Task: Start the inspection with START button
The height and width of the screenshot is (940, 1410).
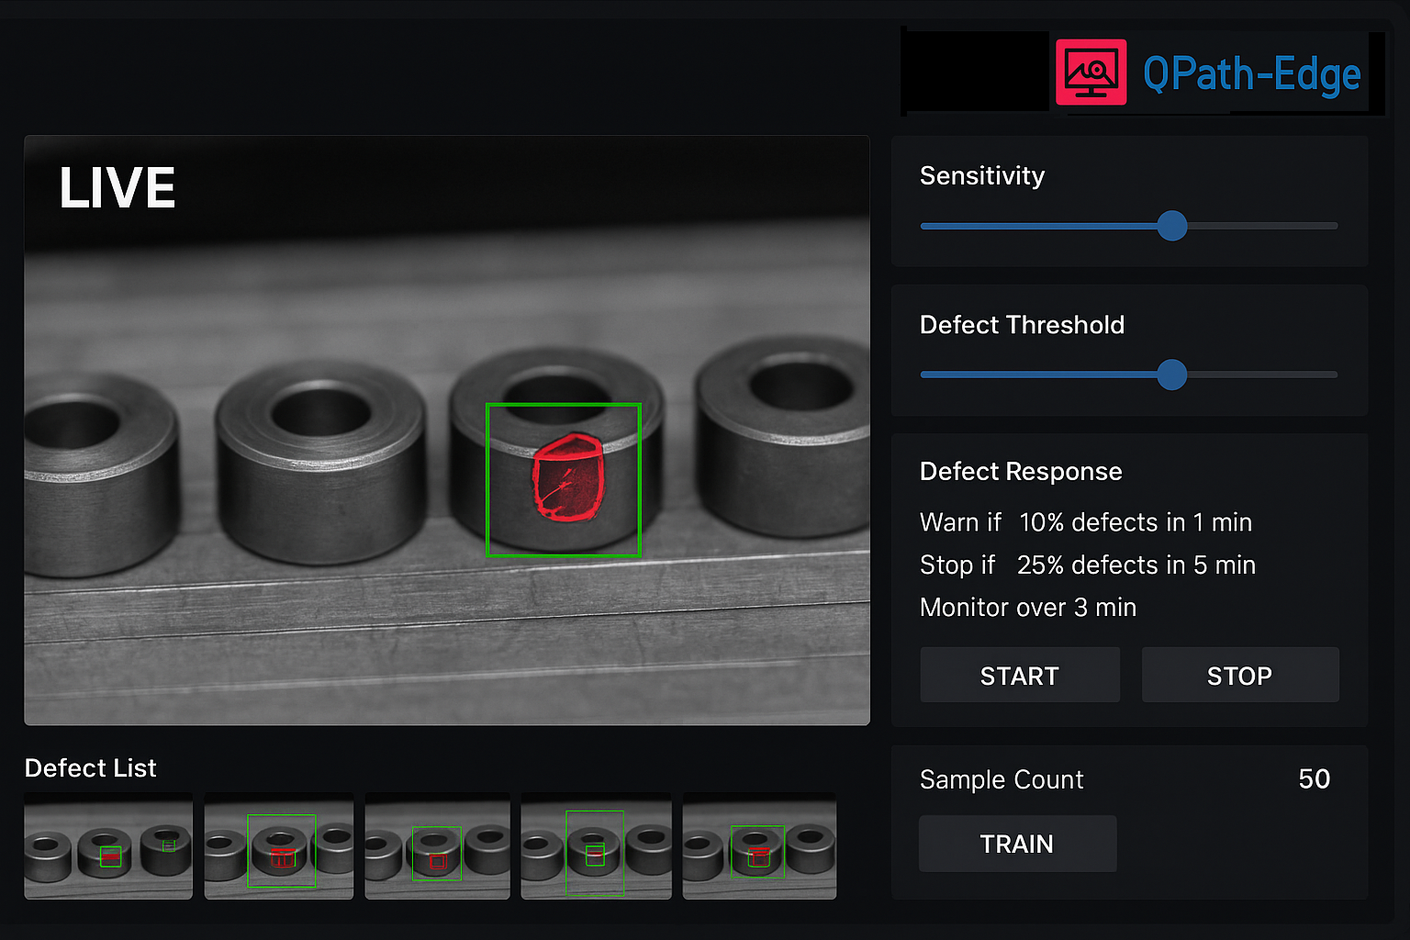Action: [1020, 676]
